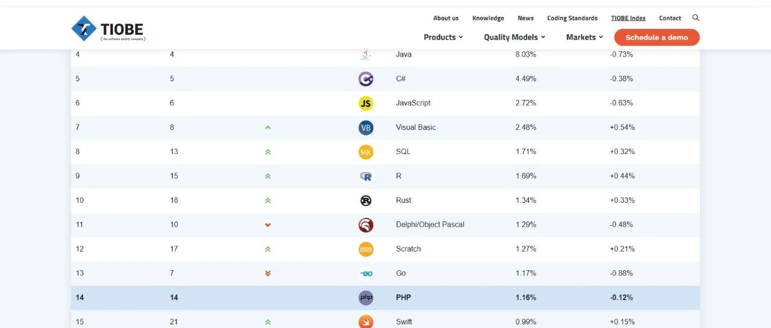This screenshot has height=328, width=771.
Task: Click the R language icon
Action: 366,176
